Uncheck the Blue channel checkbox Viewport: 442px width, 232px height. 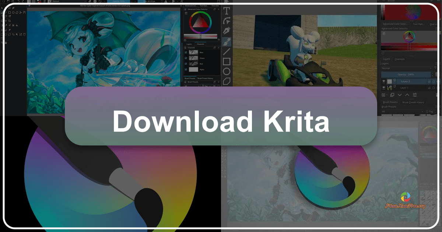tap(186, 53)
